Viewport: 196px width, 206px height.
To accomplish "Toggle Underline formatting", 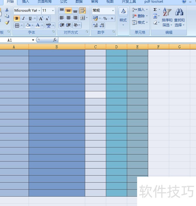I will point(30,18).
